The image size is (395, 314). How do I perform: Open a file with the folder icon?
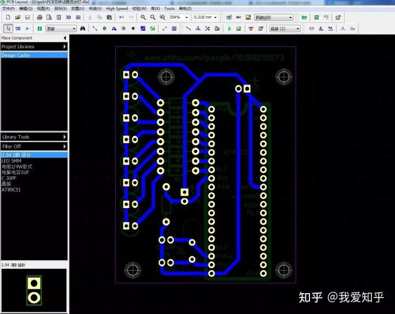18,18
